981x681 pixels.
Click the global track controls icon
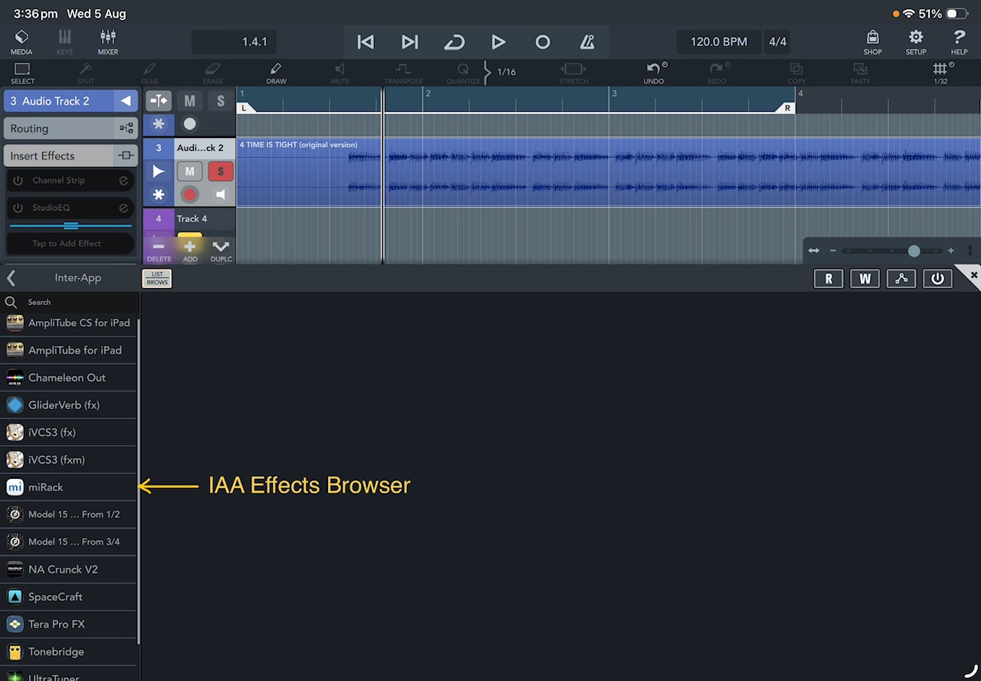tap(159, 100)
